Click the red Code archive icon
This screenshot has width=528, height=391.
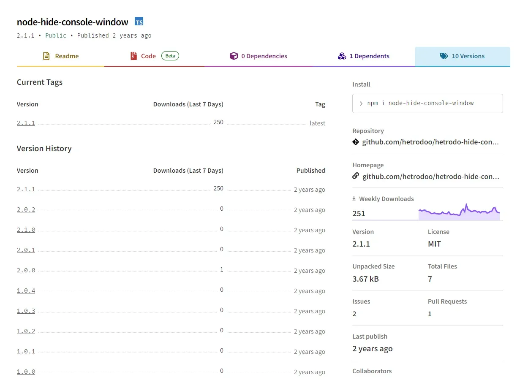click(134, 56)
